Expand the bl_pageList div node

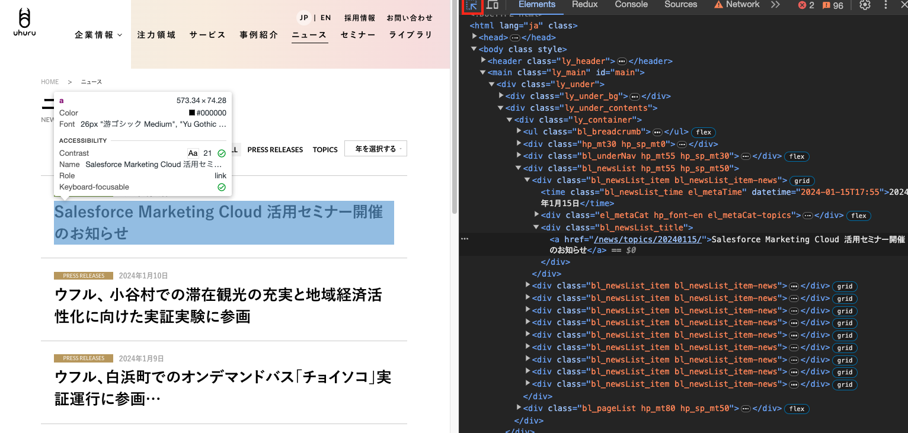point(519,408)
